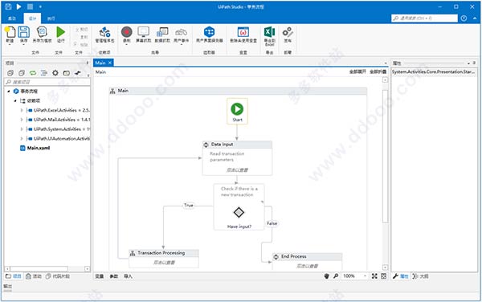Image resolution: width=482 pixels, height=302 pixels.
Task: Click the Fit to Screen icon
Action: coord(374,276)
